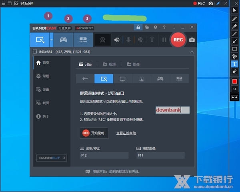Toggle the webcam overlay
240x192 pixels.
coord(102,40)
